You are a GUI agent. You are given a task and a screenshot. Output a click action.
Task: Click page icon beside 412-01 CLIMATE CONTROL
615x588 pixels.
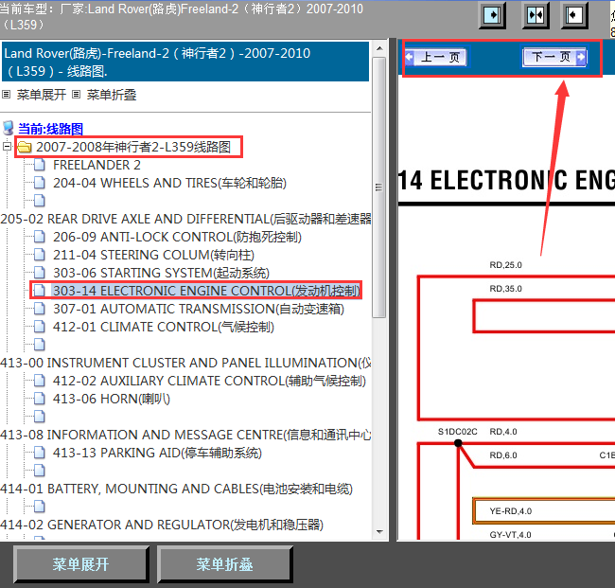point(39,327)
